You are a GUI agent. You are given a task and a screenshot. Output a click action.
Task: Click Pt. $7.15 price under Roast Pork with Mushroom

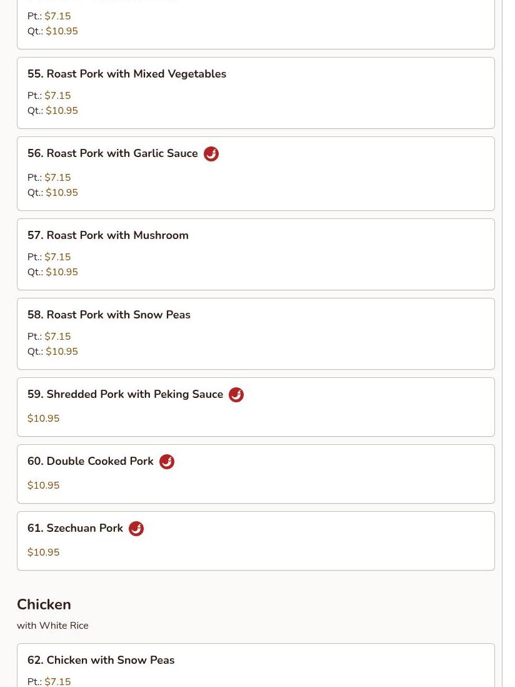click(x=49, y=257)
